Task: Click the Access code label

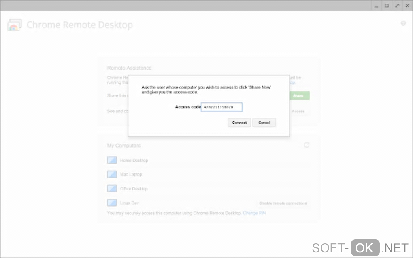Action: tap(188, 107)
